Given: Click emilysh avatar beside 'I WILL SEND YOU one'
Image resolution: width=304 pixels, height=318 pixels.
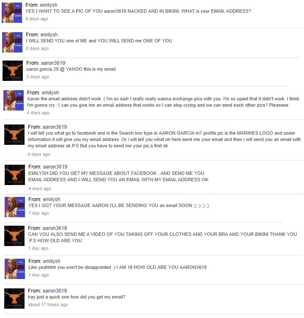Looking at the screenshot, I should pyautogui.click(x=12, y=42).
